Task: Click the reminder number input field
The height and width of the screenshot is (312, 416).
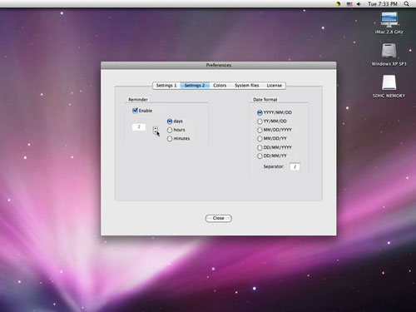Action: coord(139,127)
